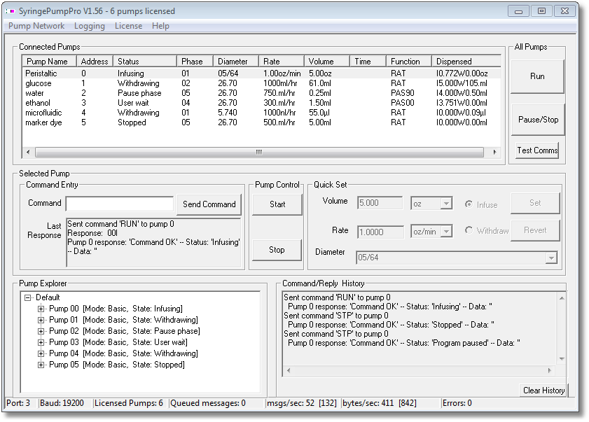Collapse the Default tree node
589x422 pixels.
pos(27,297)
